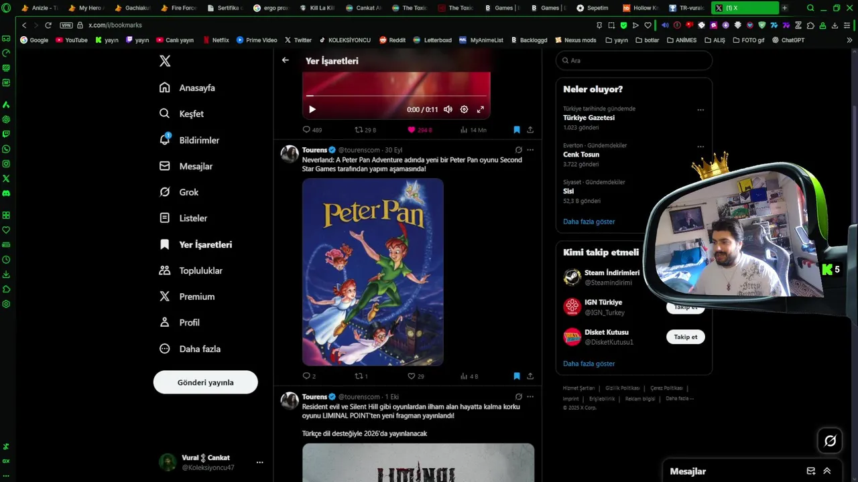
Task: Like the Peter Pan post
Action: pyautogui.click(x=416, y=376)
